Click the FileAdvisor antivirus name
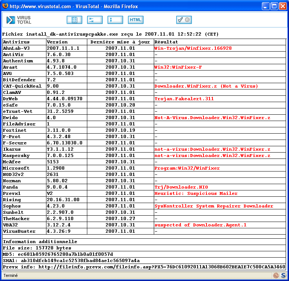Image resolution: width=289 pixels, height=281 pixels. pyautogui.click(x=19, y=124)
